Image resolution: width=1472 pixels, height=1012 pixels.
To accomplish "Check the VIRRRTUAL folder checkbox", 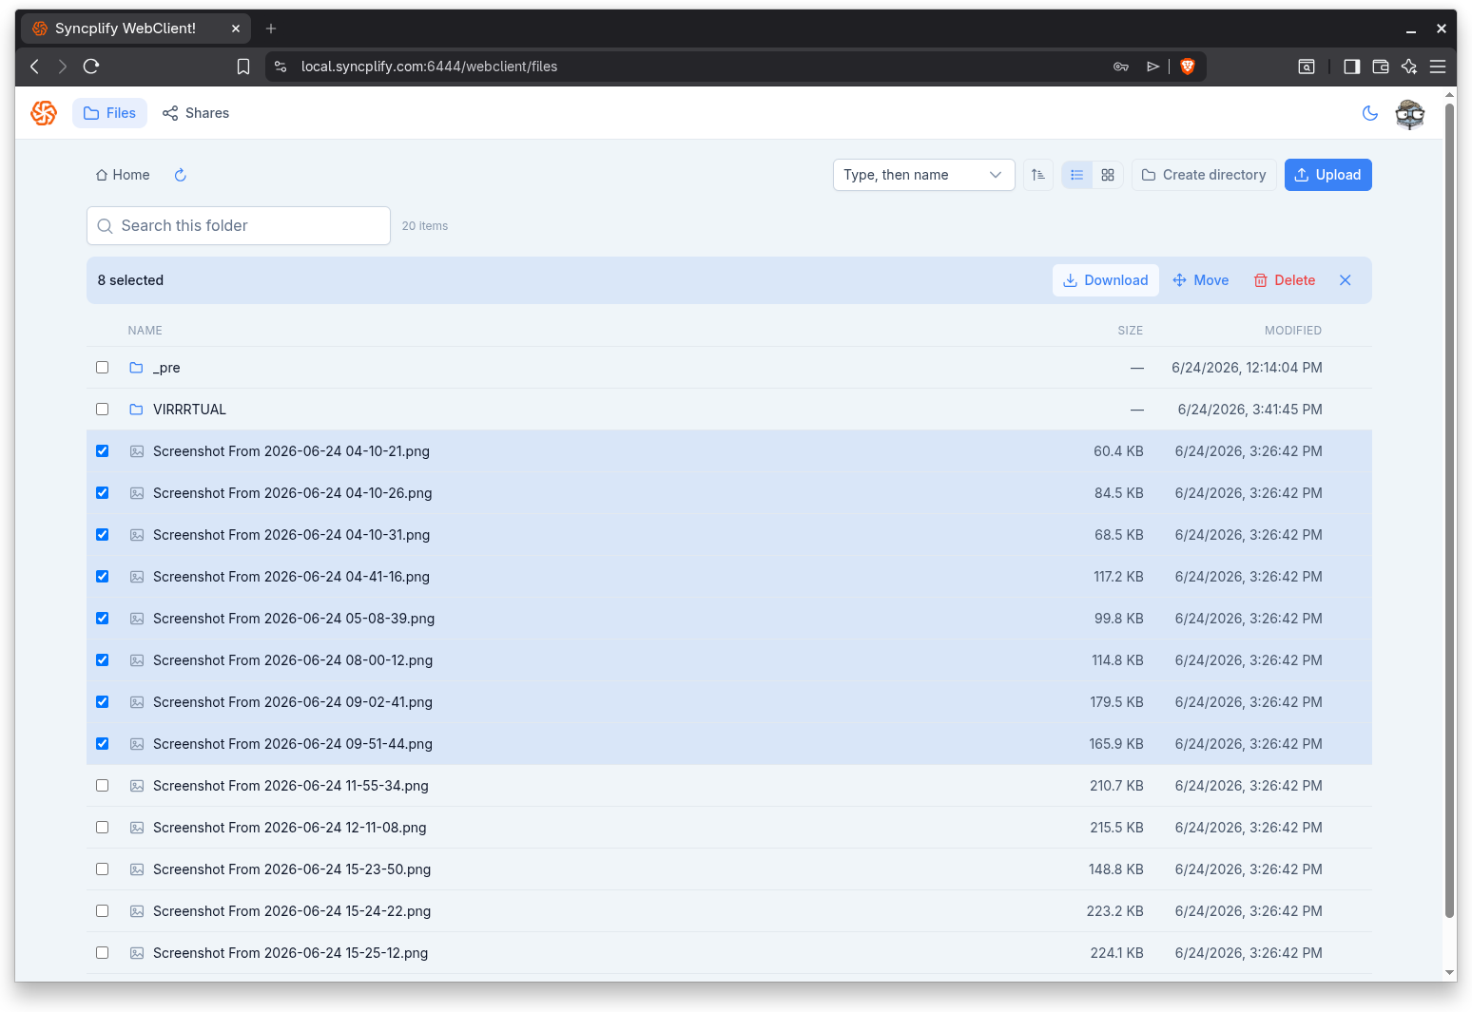I will 103,410.
